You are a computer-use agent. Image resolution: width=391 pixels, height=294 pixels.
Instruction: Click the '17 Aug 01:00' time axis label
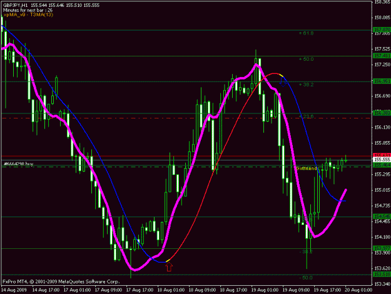[77, 290]
